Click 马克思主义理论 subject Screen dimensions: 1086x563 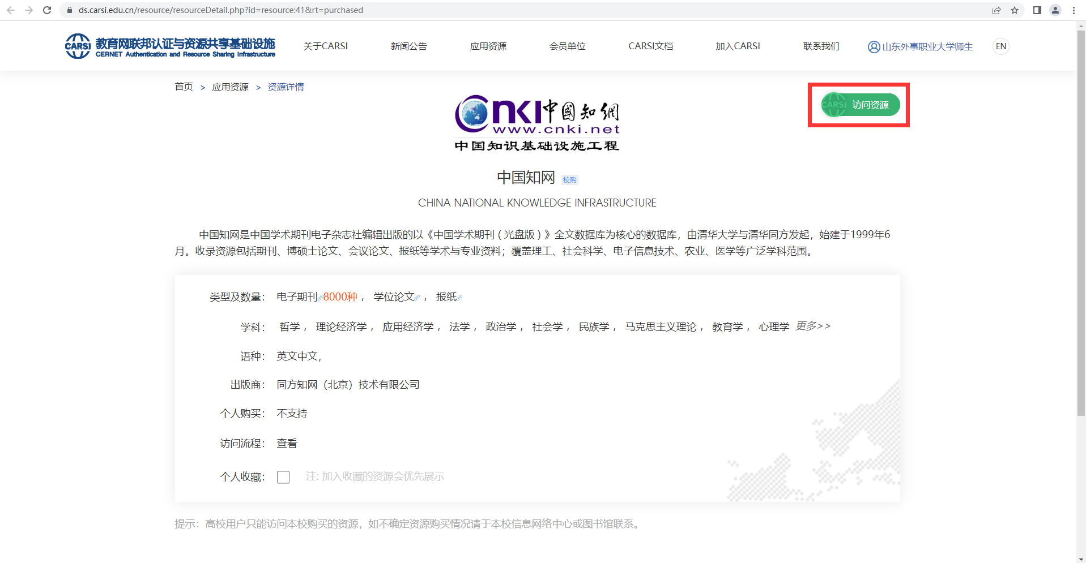[x=661, y=327]
